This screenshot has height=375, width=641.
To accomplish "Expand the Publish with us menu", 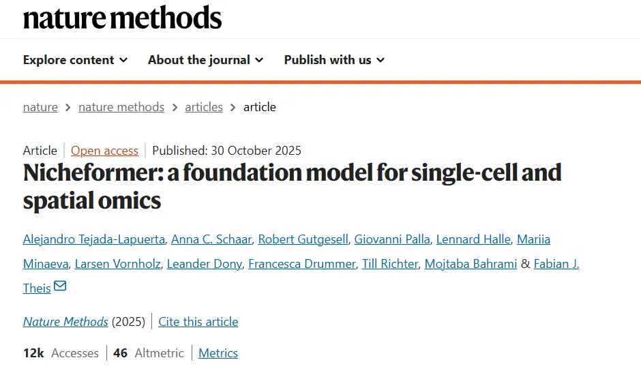I will [x=334, y=60].
